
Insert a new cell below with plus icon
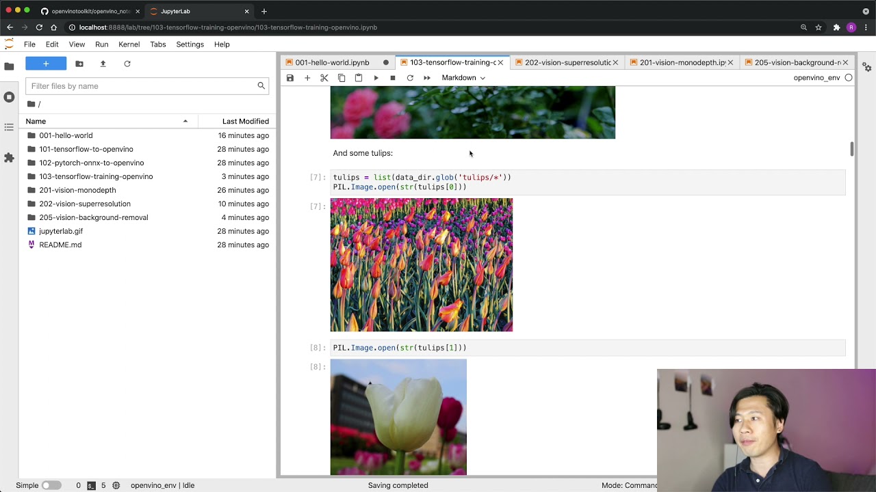pos(307,78)
